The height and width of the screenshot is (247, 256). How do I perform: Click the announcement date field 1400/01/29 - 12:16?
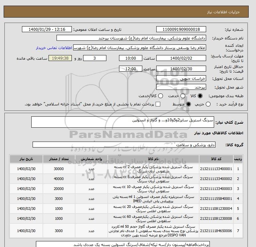[x=47, y=29]
